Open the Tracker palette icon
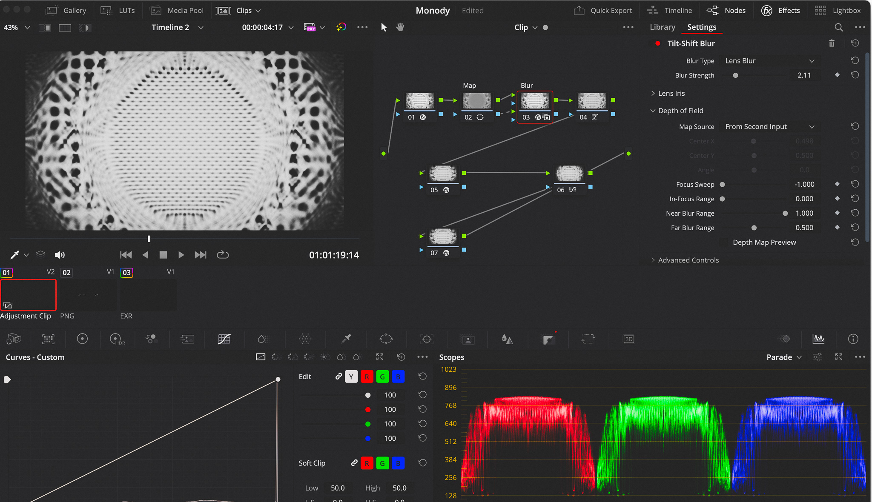 click(x=427, y=339)
